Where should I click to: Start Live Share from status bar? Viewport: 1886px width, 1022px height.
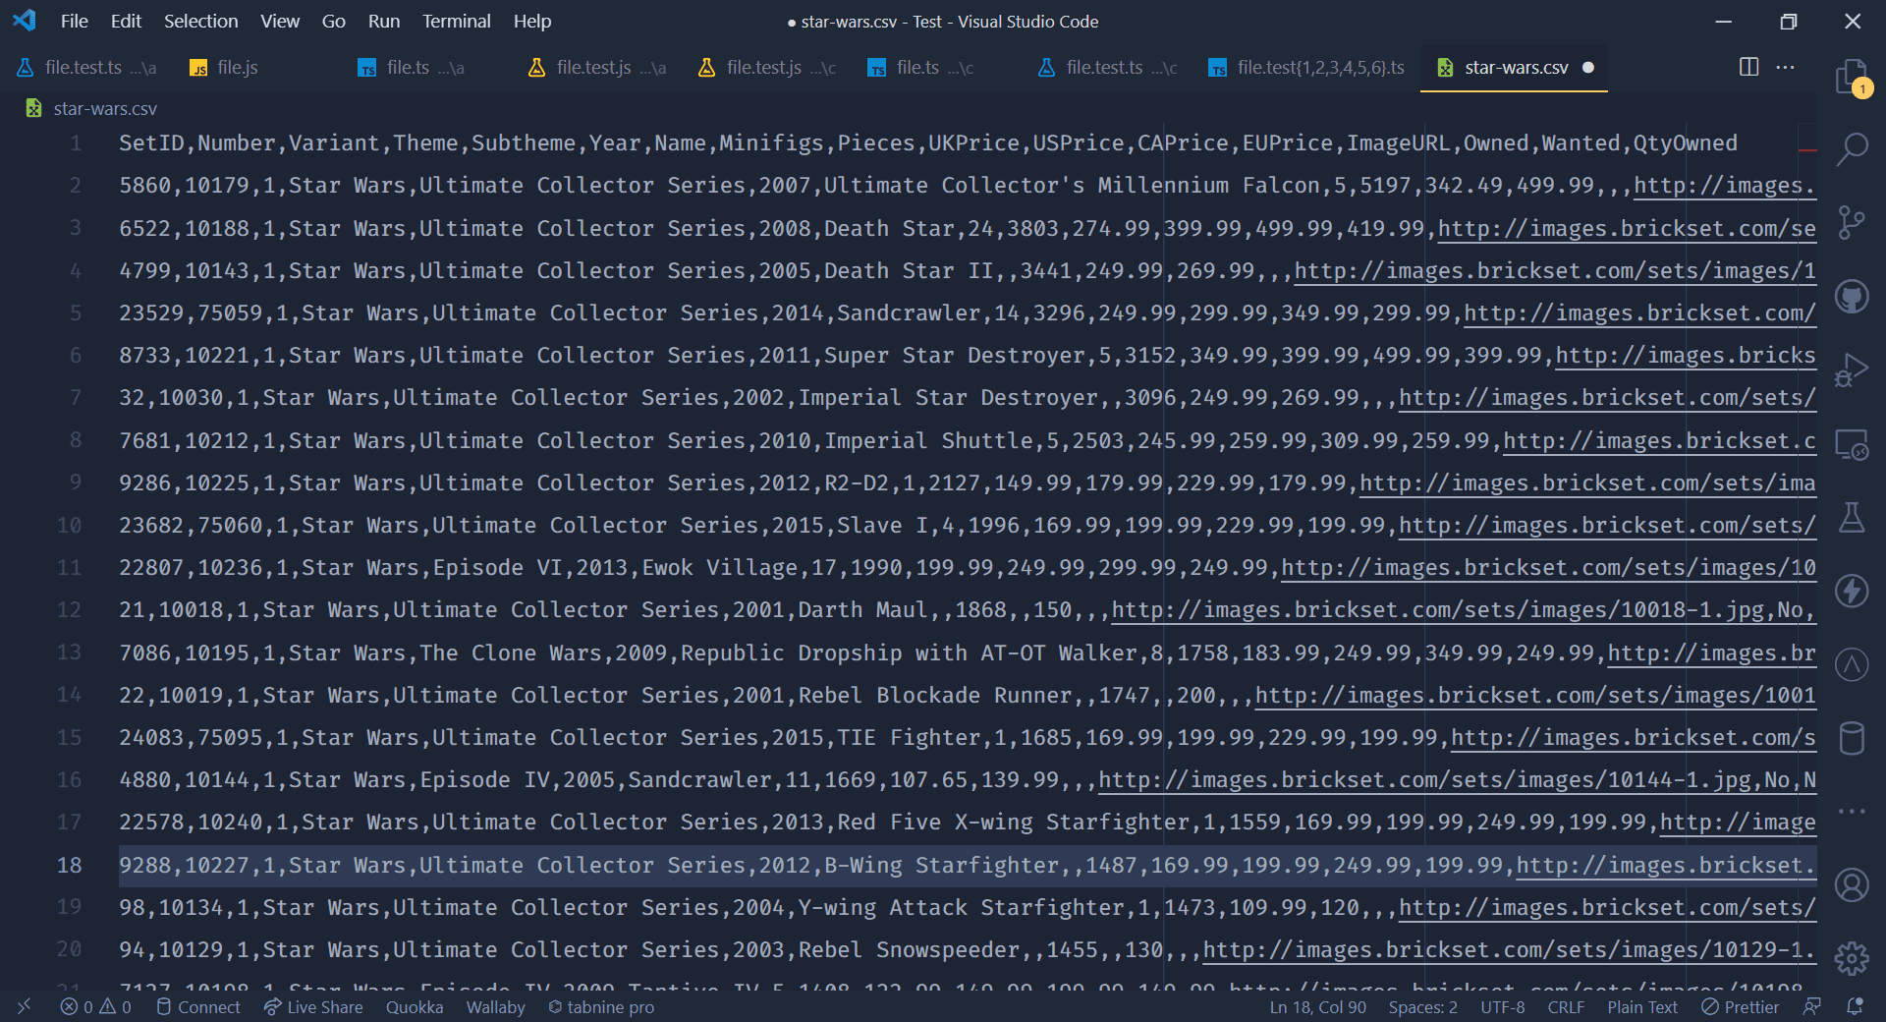point(313,1007)
